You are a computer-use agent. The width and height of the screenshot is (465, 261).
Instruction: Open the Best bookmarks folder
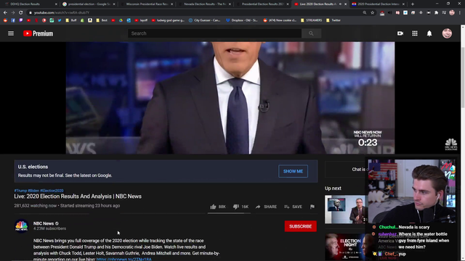102,20
